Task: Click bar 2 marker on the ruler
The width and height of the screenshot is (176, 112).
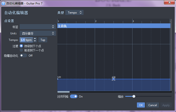Action: (x=96, y=21)
